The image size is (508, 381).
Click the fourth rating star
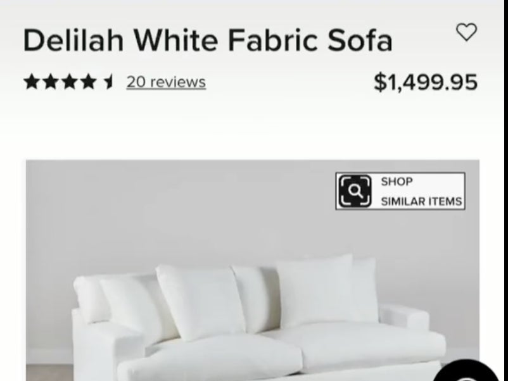[x=89, y=82]
